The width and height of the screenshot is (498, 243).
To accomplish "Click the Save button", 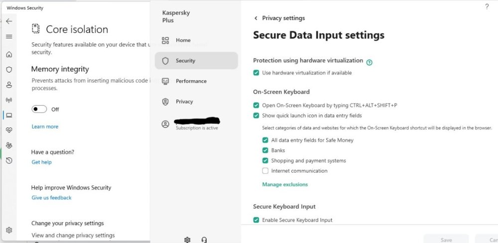I will (x=446, y=240).
